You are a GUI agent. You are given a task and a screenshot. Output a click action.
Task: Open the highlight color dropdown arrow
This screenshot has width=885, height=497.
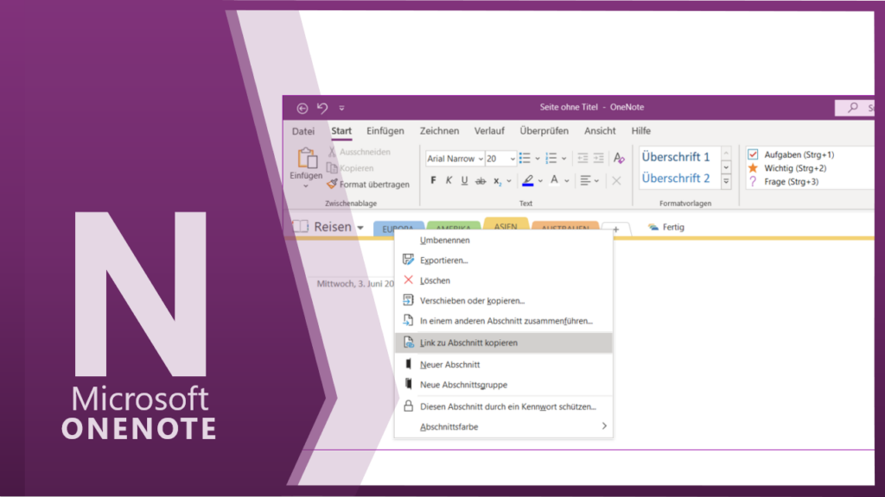540,181
